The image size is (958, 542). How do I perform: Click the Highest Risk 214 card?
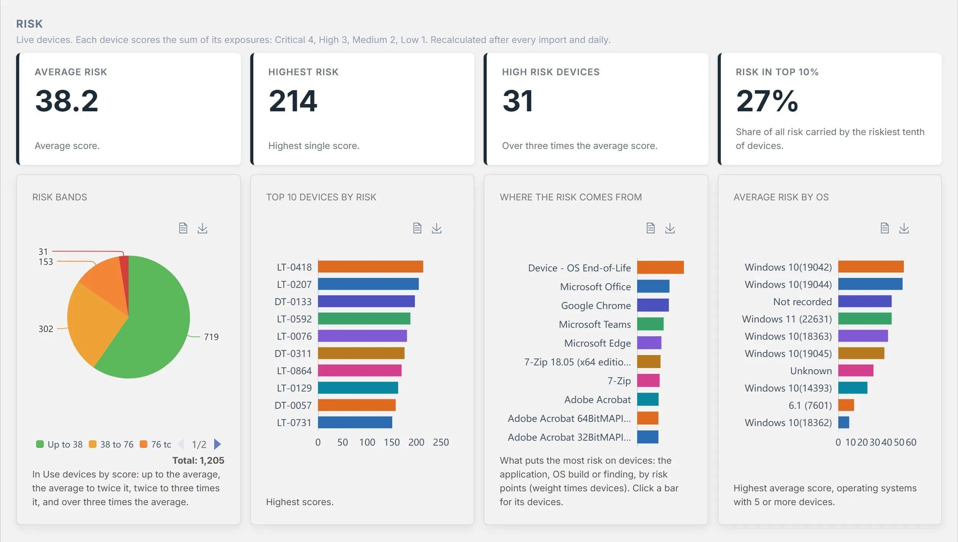coord(362,109)
